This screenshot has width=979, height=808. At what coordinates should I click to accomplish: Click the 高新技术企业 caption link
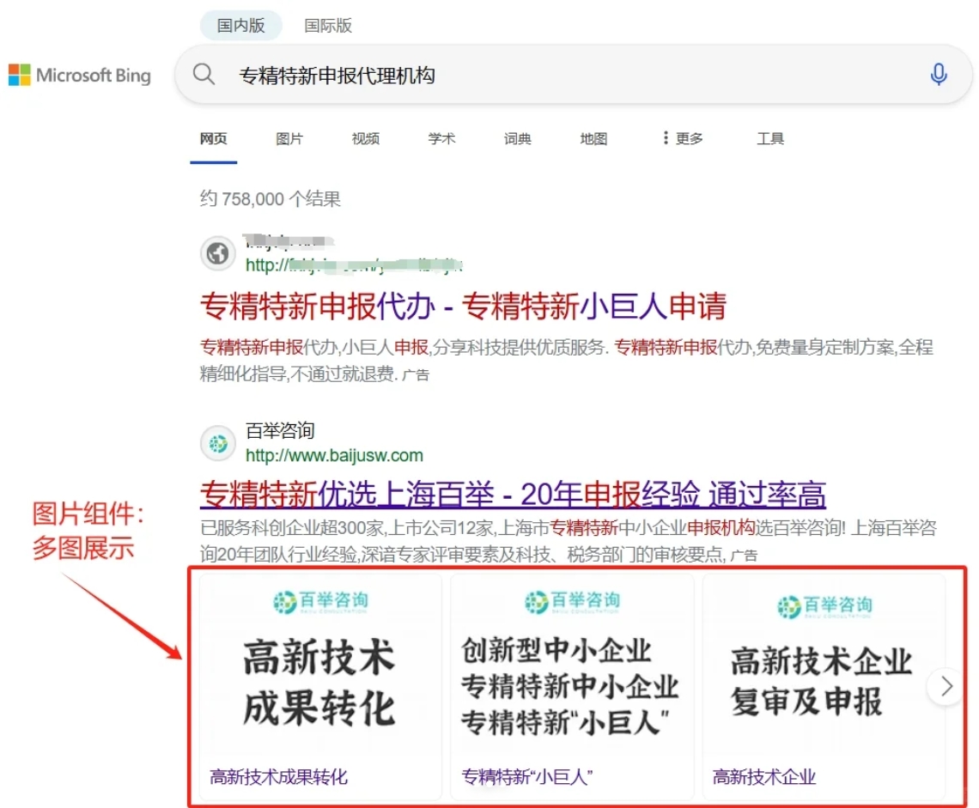764,777
